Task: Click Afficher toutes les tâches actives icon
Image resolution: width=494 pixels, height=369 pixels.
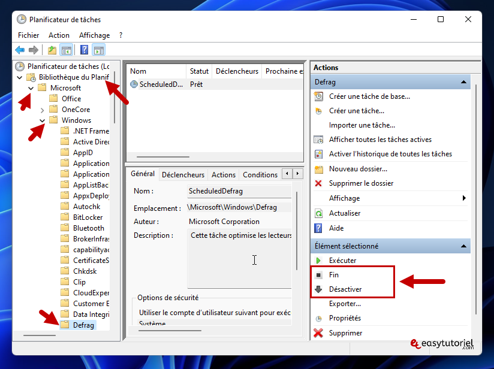Action: pos(318,140)
